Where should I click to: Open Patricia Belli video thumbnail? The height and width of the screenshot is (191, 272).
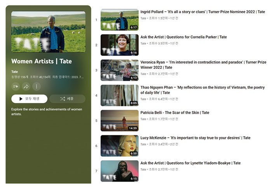pos(120,121)
